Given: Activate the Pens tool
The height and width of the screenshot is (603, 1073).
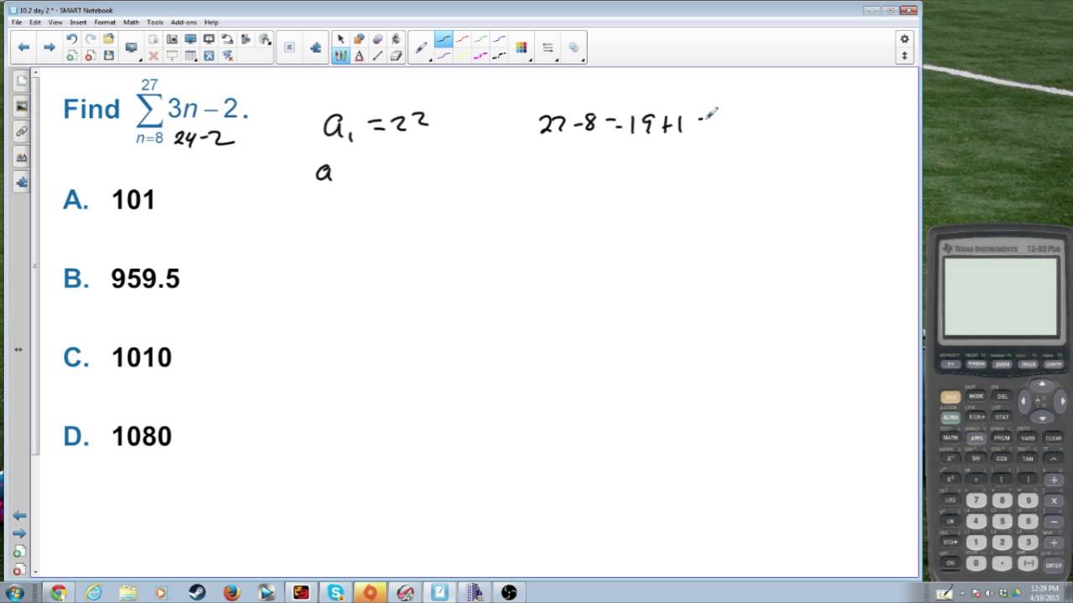Looking at the screenshot, I should pos(340,55).
